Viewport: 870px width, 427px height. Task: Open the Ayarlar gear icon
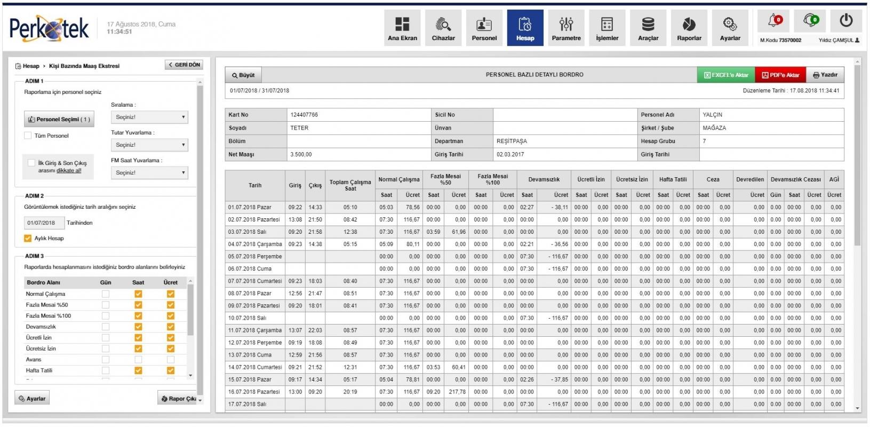coord(730,28)
